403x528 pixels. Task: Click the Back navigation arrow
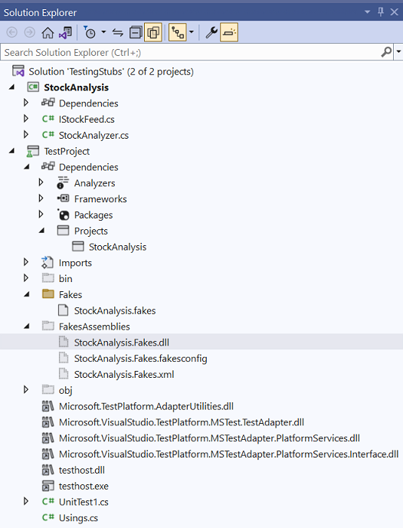point(12,32)
